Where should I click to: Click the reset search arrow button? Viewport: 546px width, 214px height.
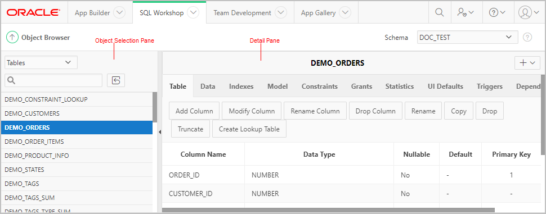116,80
